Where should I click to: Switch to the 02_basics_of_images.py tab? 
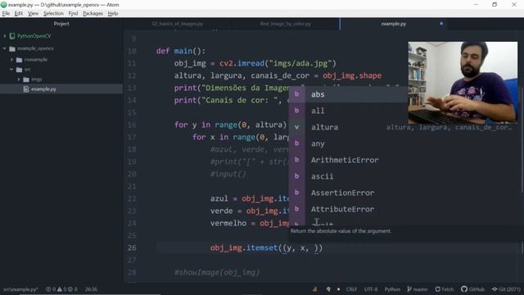[x=177, y=24]
